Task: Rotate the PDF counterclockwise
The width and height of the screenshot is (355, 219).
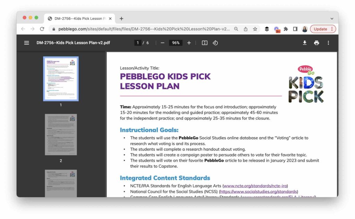Action: tap(215, 43)
